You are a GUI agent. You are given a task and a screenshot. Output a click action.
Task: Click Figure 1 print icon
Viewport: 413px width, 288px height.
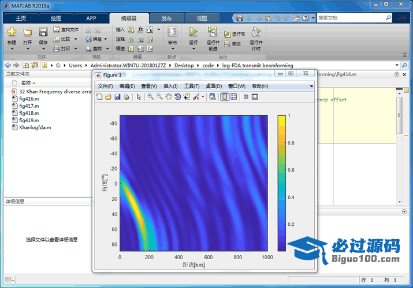click(126, 97)
